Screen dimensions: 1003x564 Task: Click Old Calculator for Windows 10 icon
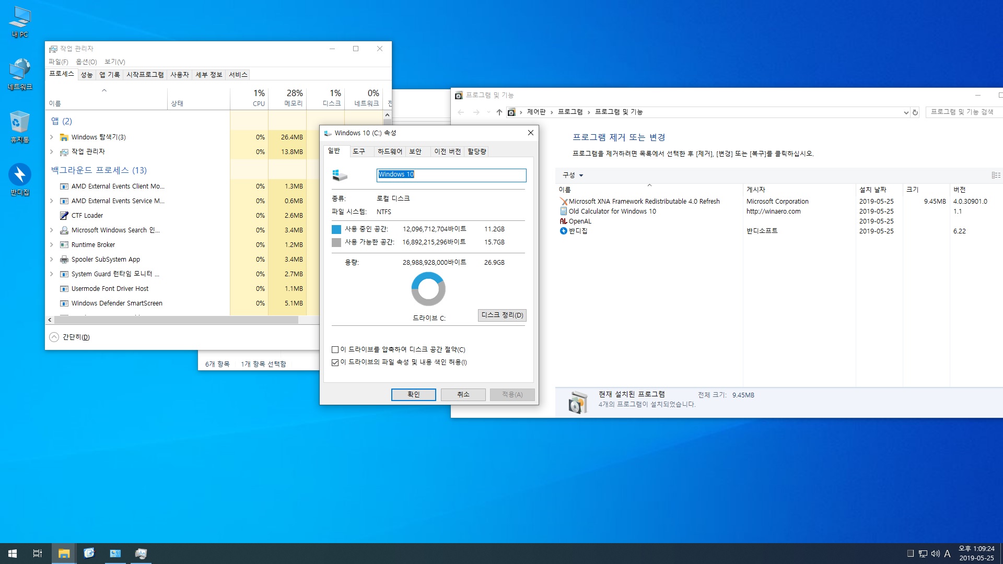[x=564, y=211]
